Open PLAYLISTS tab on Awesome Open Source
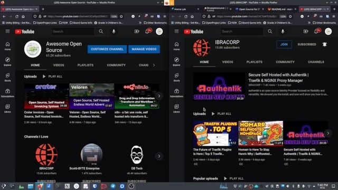Viewport: 338px width, 190px height. 86,65
